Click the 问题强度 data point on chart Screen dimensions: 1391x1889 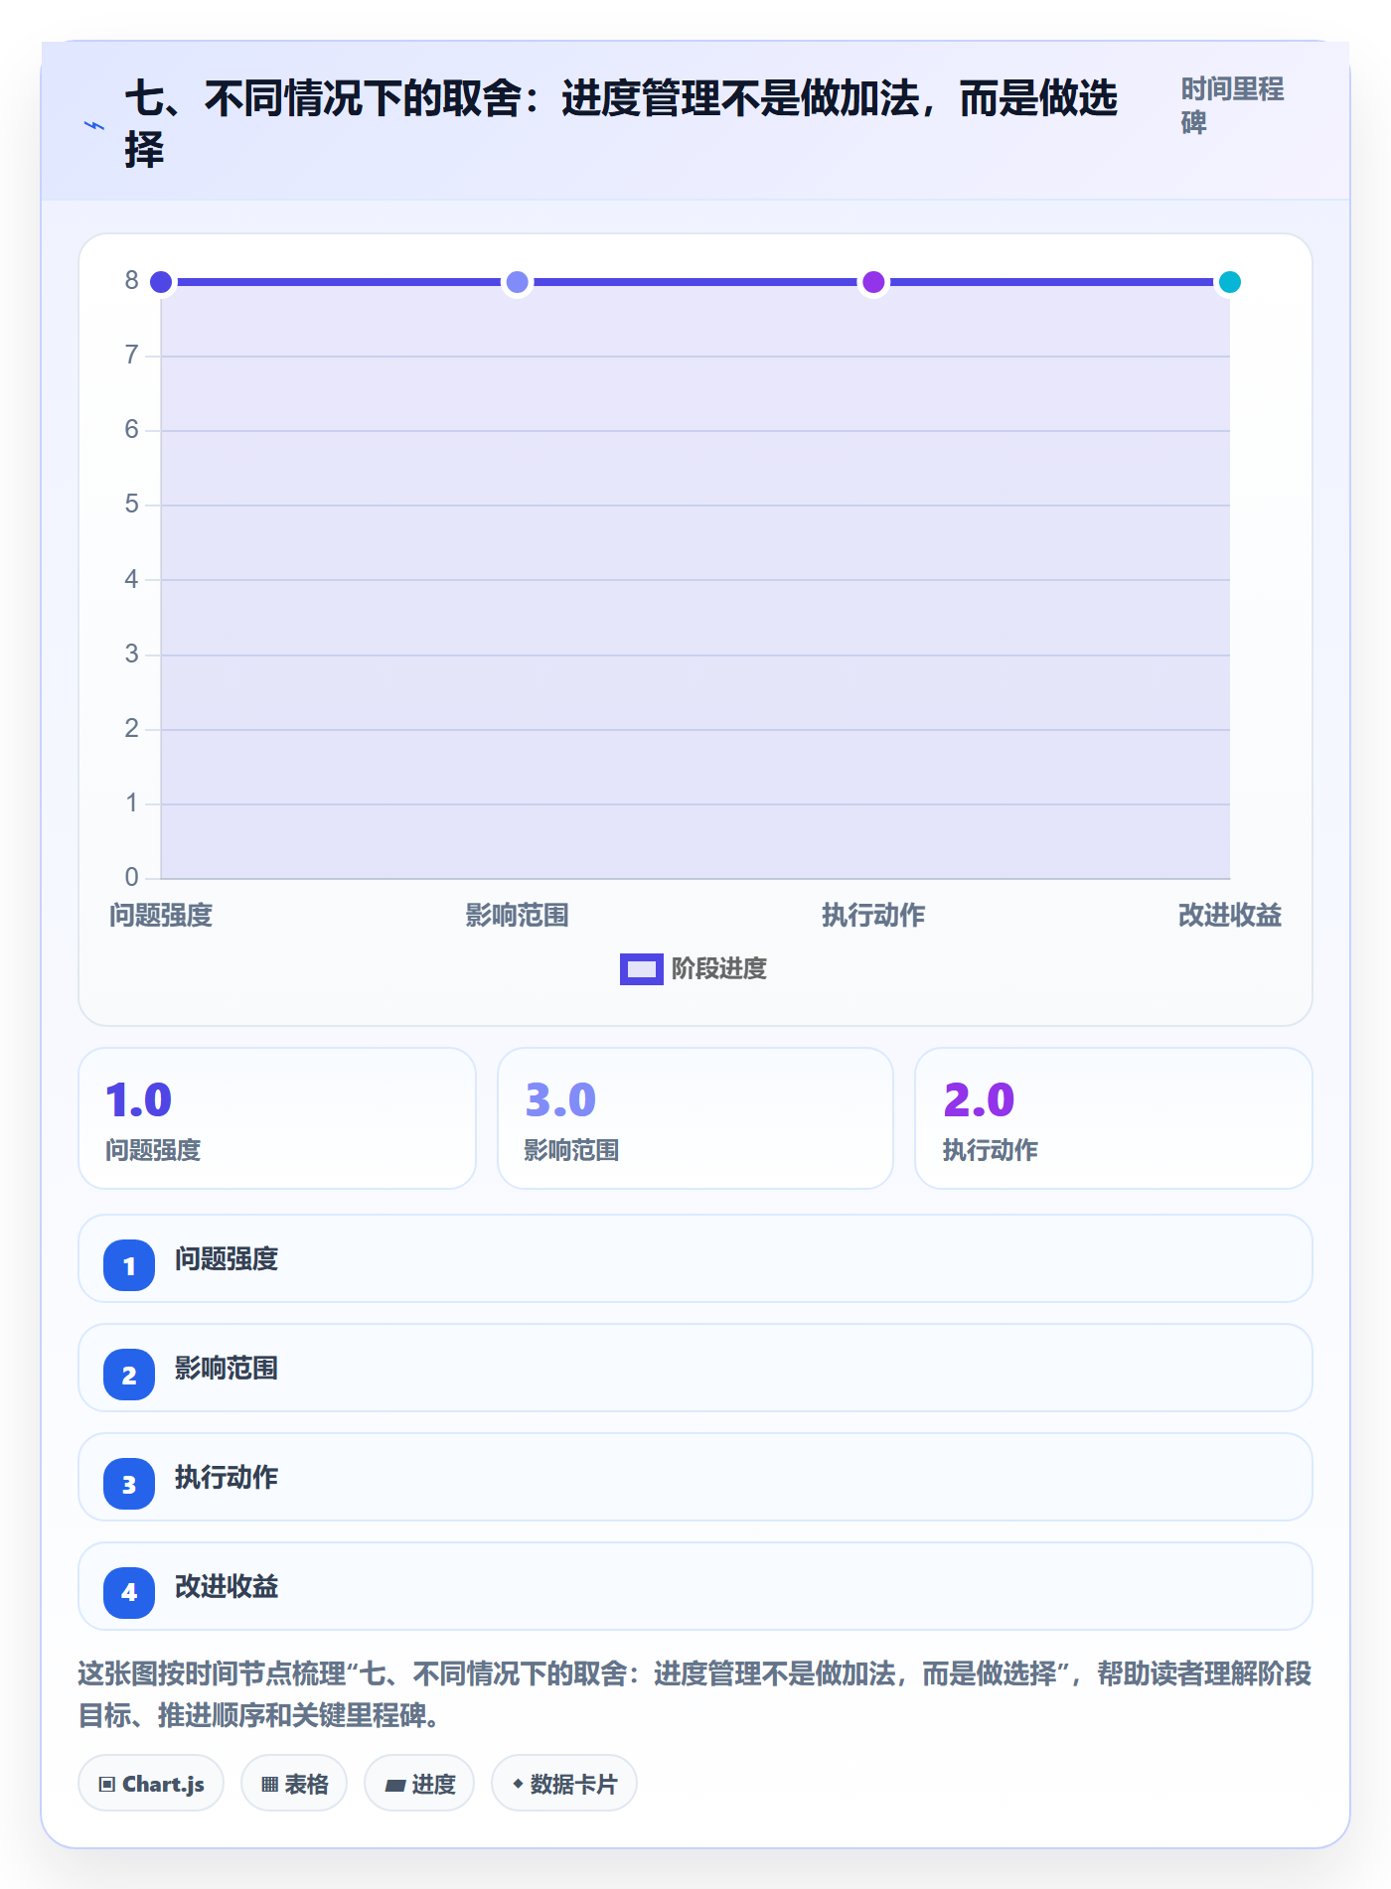click(x=161, y=282)
